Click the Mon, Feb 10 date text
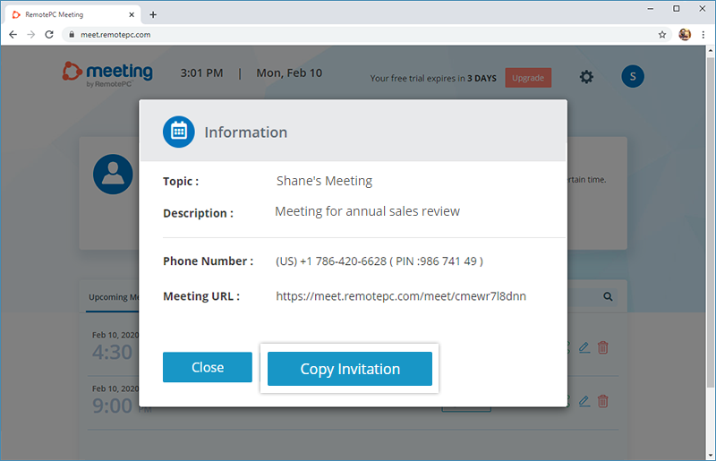The width and height of the screenshot is (716, 461). pyautogui.click(x=289, y=73)
